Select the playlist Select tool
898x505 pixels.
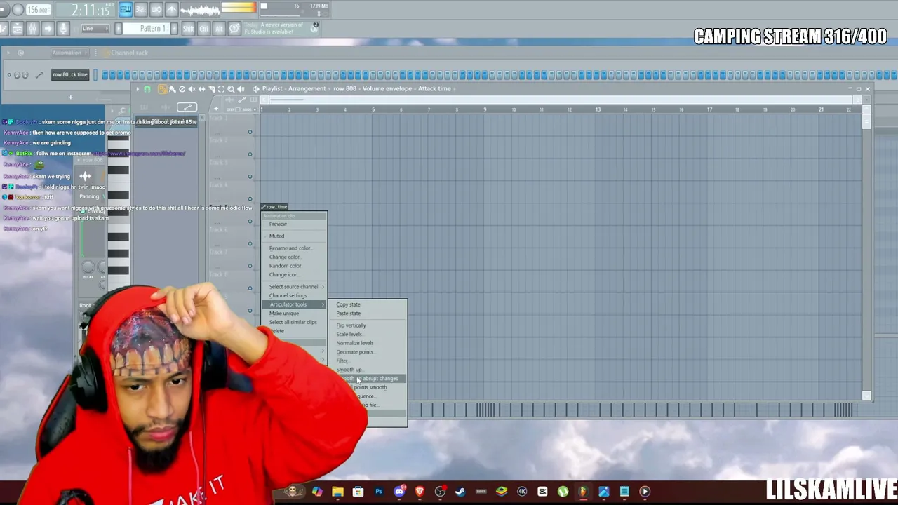[221, 89]
